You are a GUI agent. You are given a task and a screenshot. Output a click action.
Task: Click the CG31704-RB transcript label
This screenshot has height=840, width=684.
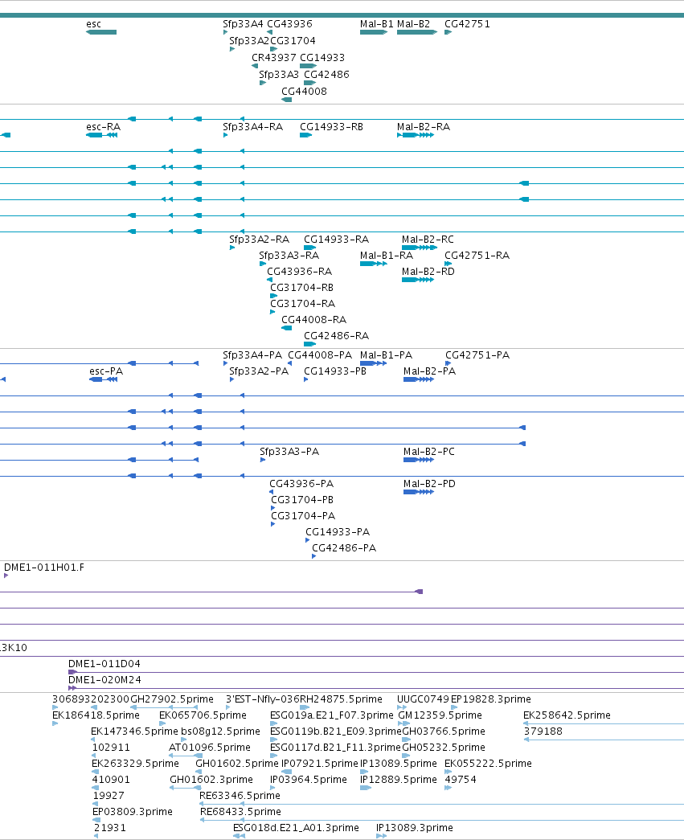coord(301,287)
